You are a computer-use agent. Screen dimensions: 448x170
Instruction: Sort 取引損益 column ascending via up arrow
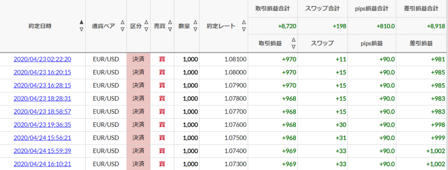pyautogui.click(x=293, y=40)
